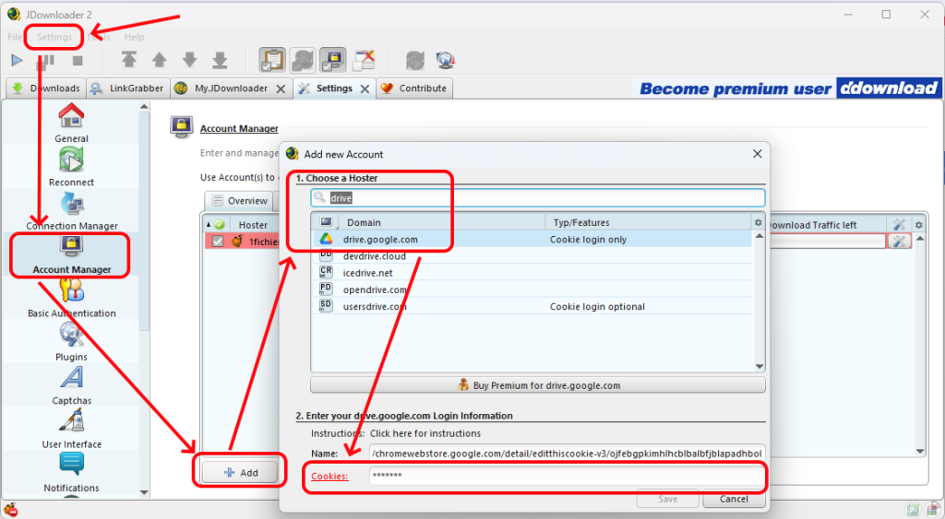
Task: Open 1fichier account row wrench settings
Action: 899,242
